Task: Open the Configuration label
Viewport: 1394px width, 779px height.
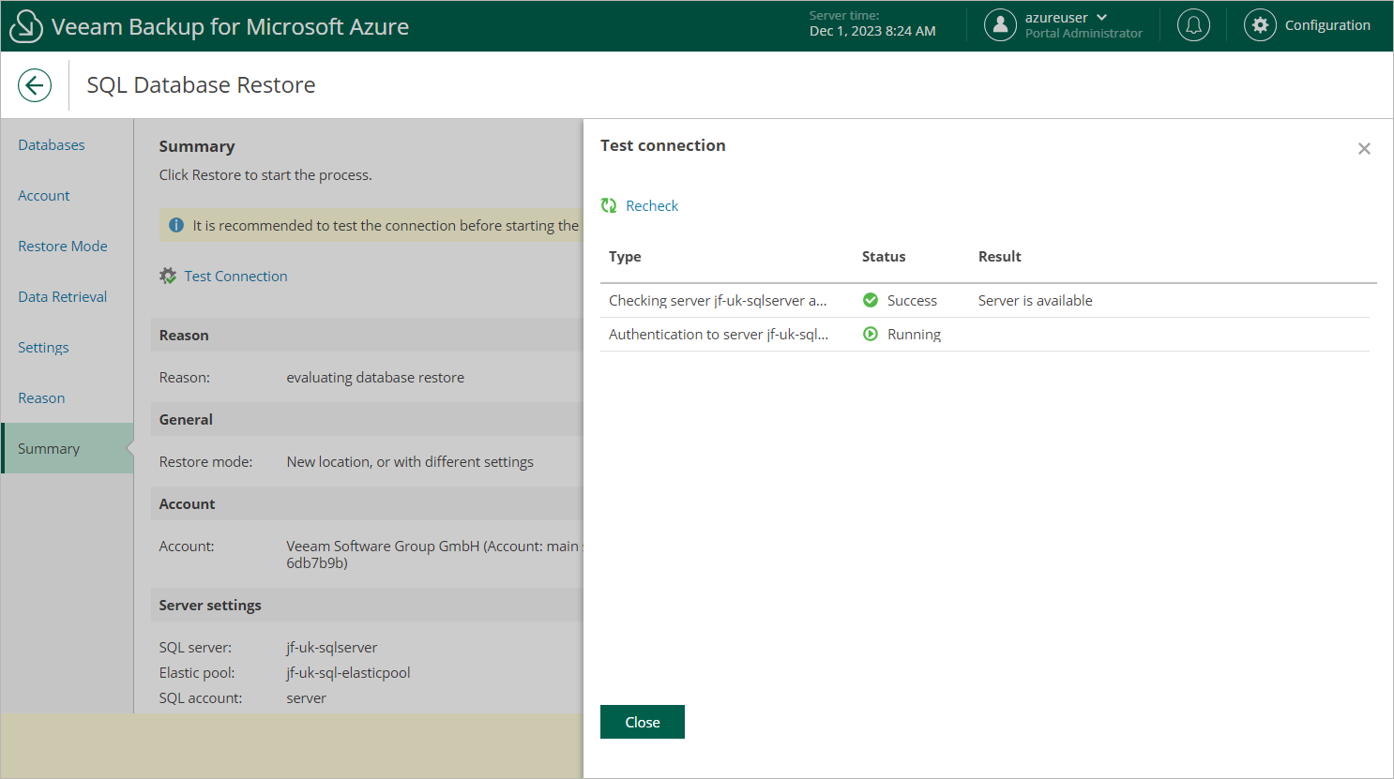Action: click(1327, 25)
